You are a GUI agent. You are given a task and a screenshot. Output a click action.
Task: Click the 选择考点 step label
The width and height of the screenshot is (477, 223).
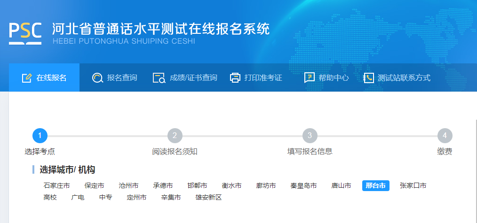pos(40,151)
